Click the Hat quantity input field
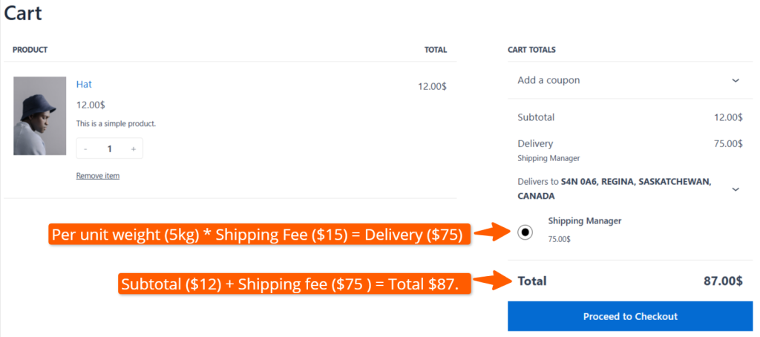 [x=109, y=149]
